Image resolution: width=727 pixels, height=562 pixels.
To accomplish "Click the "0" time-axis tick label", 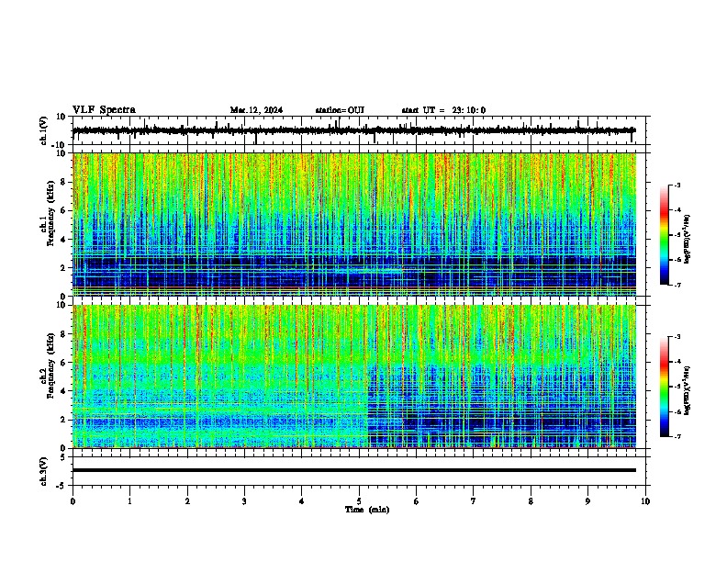I will pyautogui.click(x=73, y=501).
